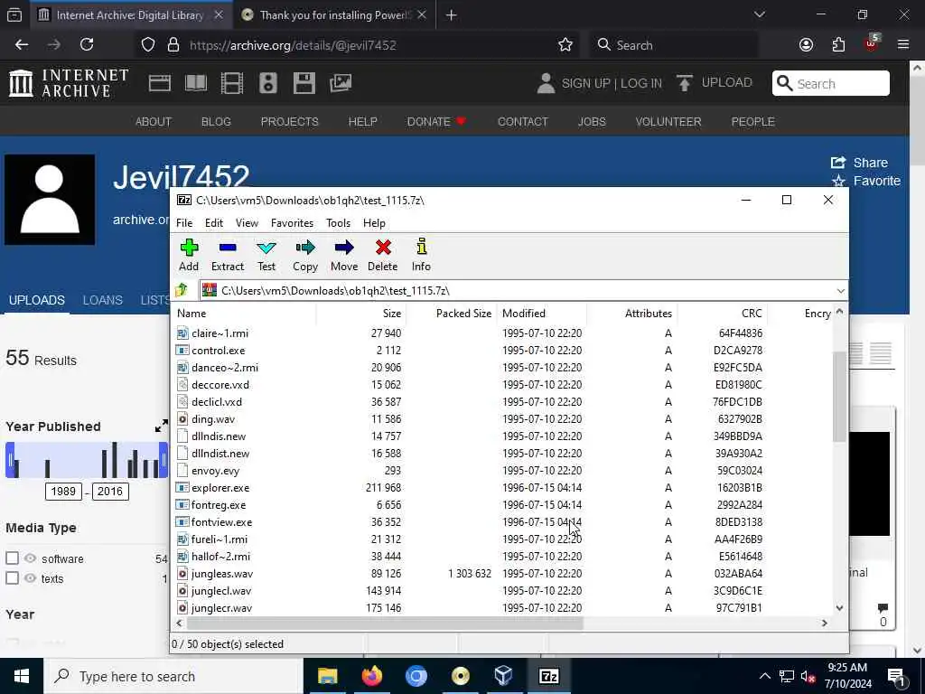
Task: Open Internet Archive texts (book) icon
Action: point(196,83)
